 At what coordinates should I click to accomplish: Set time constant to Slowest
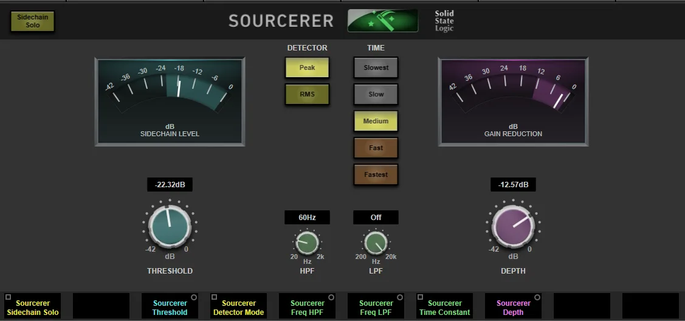tap(376, 67)
